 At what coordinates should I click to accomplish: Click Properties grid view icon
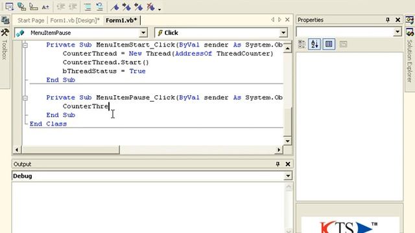pyautogui.click(x=329, y=44)
